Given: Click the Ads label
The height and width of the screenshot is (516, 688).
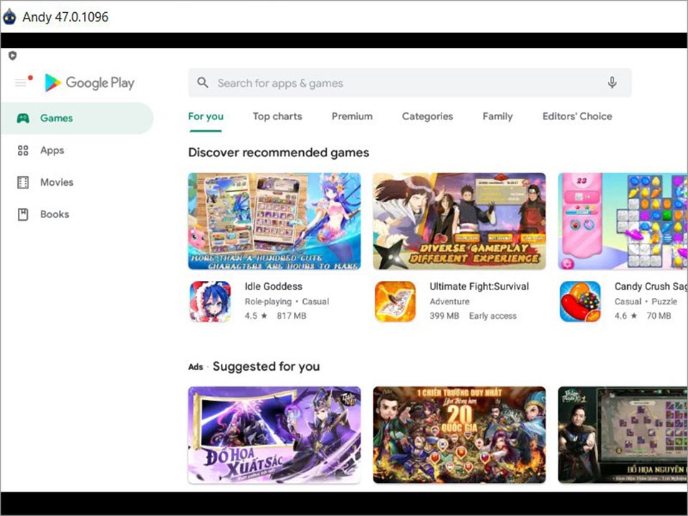Looking at the screenshot, I should pyautogui.click(x=196, y=367).
